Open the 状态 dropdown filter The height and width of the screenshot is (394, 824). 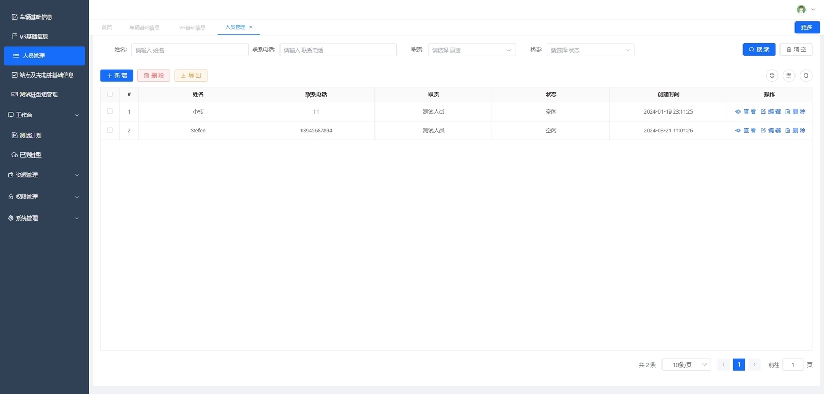(590, 50)
